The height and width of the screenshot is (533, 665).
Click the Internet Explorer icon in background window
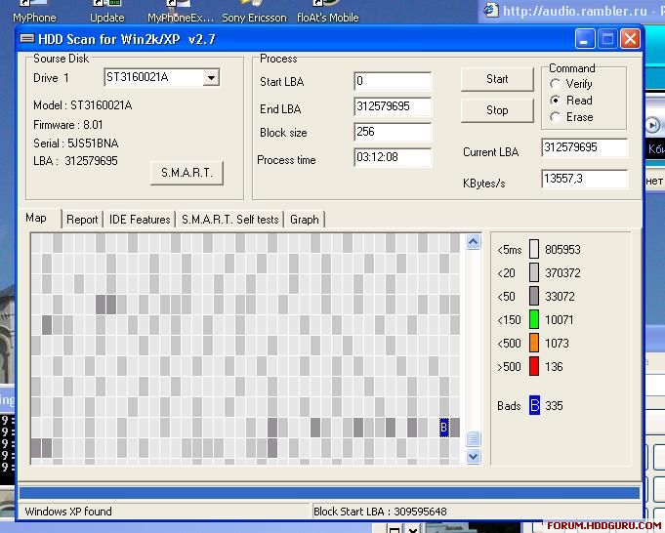pos(490,10)
